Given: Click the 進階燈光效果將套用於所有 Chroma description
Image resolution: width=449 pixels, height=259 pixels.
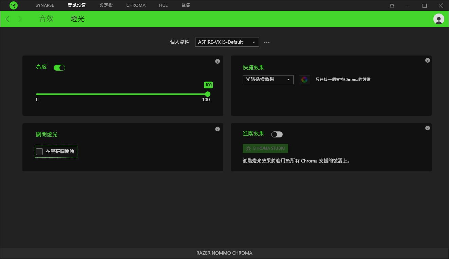Looking at the screenshot, I should 296,161.
